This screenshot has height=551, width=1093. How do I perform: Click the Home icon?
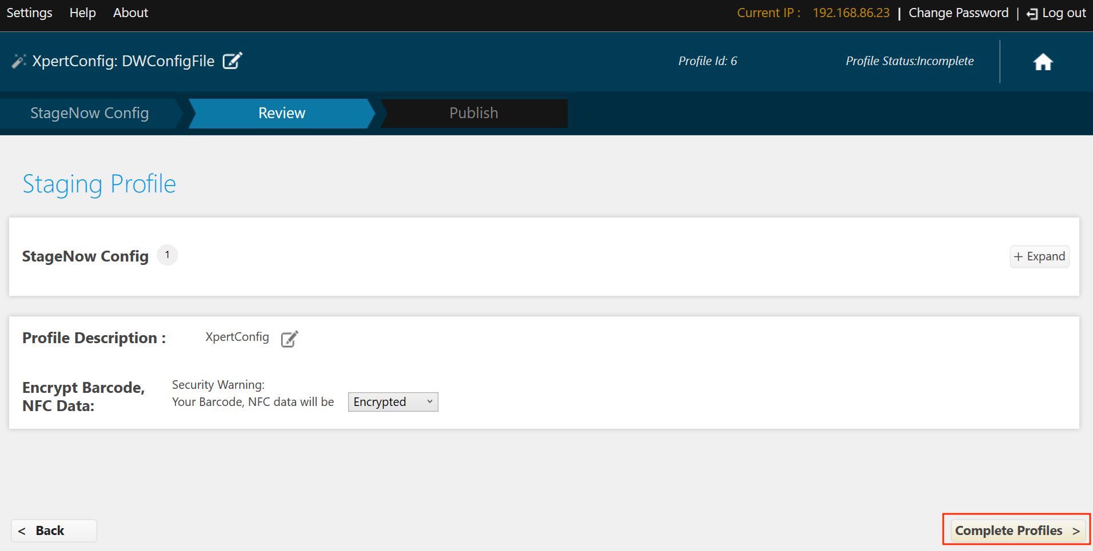point(1043,62)
